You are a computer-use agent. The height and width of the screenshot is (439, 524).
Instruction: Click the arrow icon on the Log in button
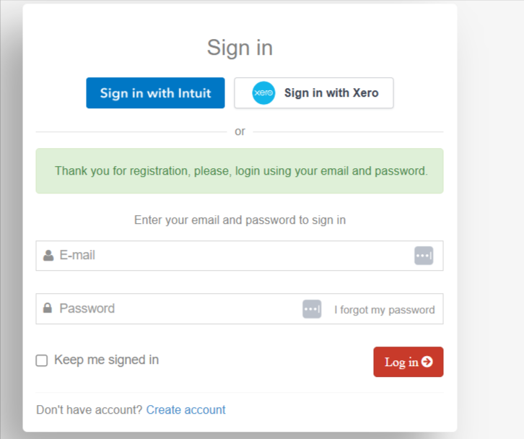427,362
